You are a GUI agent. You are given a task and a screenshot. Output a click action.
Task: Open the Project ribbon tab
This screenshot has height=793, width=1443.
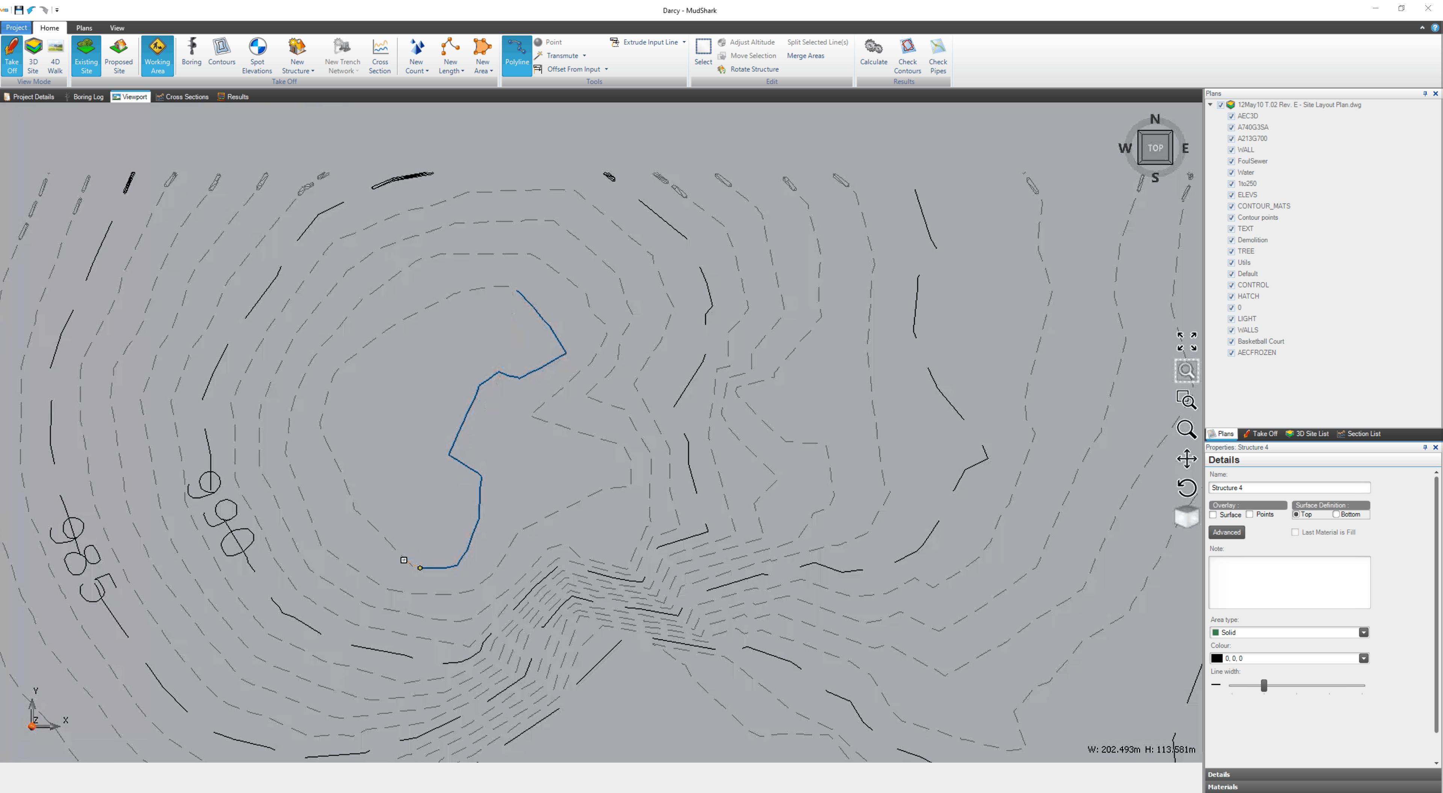point(16,27)
